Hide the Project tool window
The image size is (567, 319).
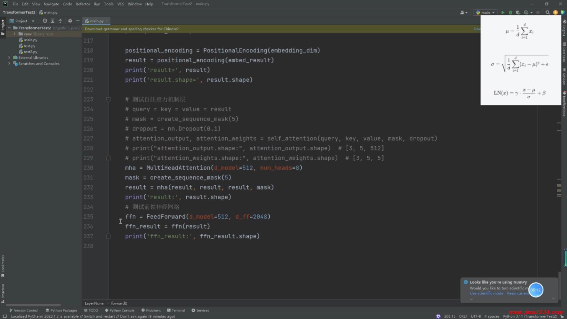pyautogui.click(x=78, y=21)
